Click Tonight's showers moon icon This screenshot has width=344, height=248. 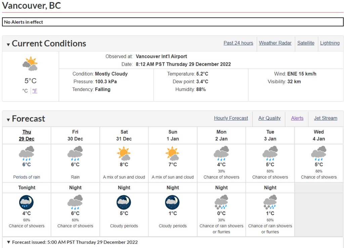(27, 202)
